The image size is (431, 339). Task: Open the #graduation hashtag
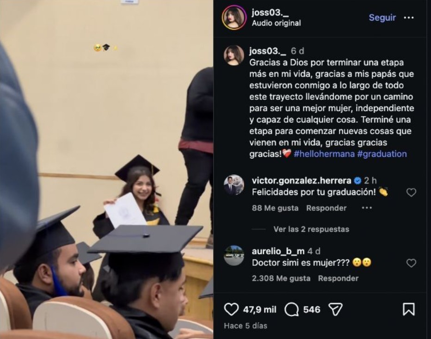pyautogui.click(x=382, y=154)
